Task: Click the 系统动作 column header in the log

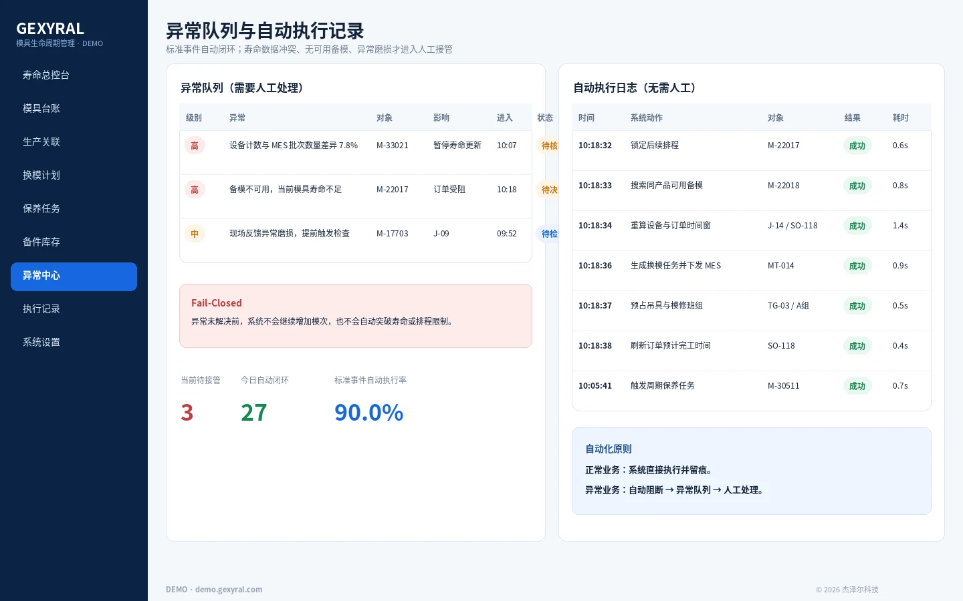Action: click(647, 118)
